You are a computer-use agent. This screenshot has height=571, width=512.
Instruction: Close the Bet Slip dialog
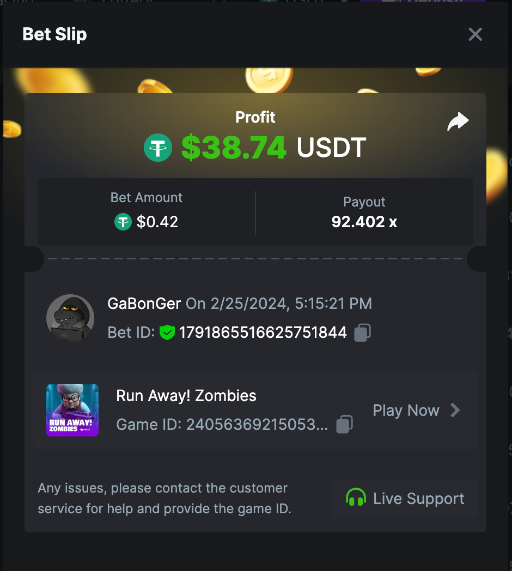(x=475, y=34)
